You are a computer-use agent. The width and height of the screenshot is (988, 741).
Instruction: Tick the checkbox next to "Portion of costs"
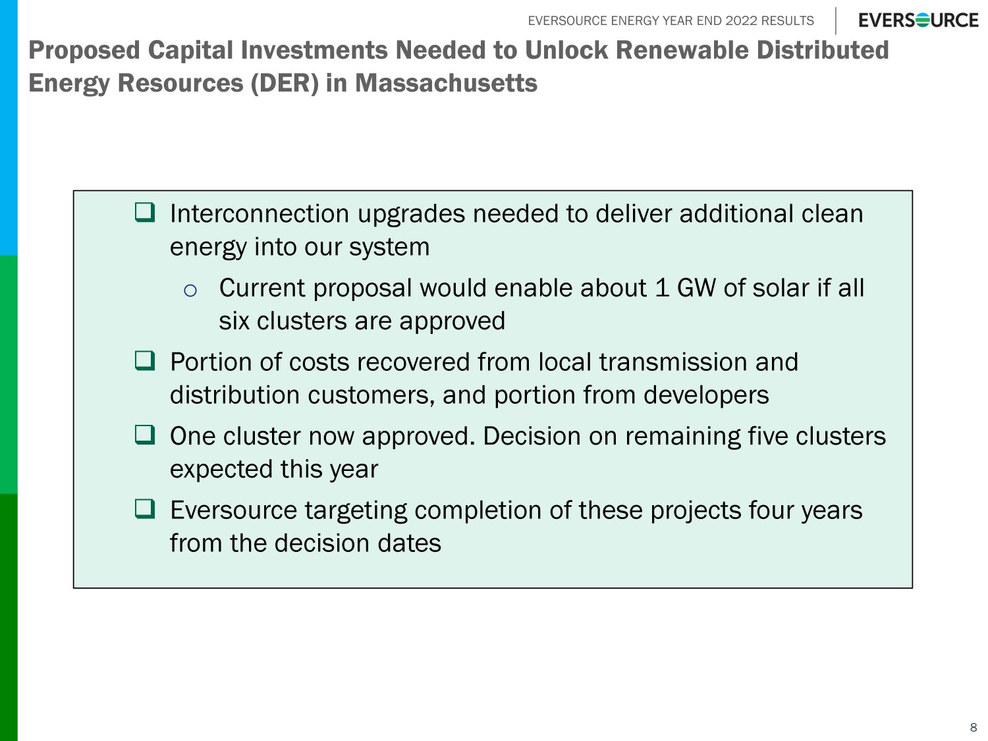pyautogui.click(x=145, y=361)
